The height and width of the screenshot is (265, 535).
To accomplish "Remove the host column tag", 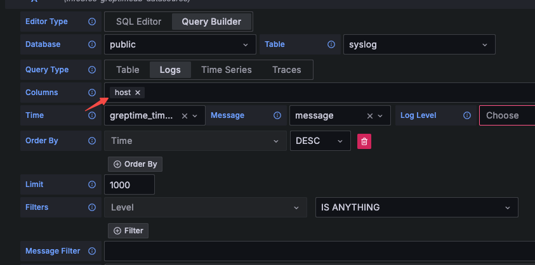I will 138,93.
